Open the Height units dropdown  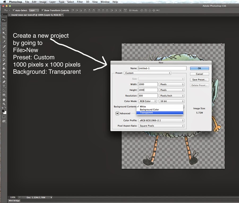(172, 90)
